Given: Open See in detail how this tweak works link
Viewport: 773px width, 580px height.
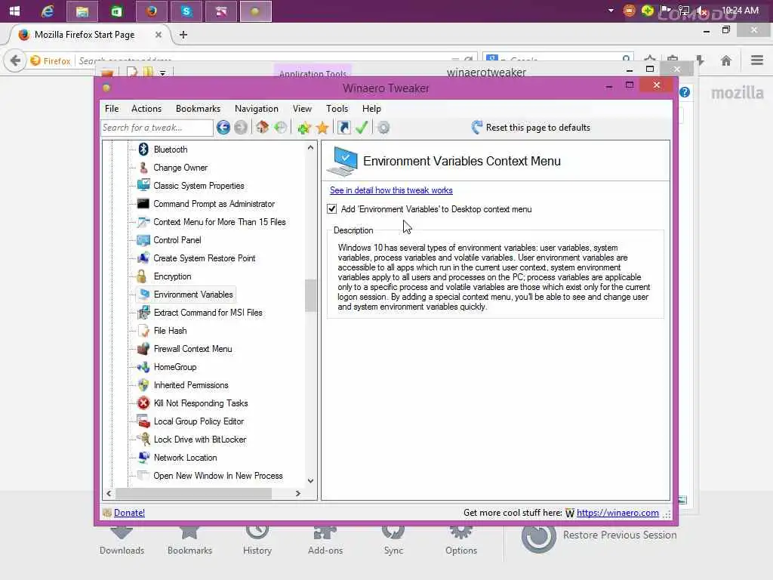Looking at the screenshot, I should [x=391, y=190].
